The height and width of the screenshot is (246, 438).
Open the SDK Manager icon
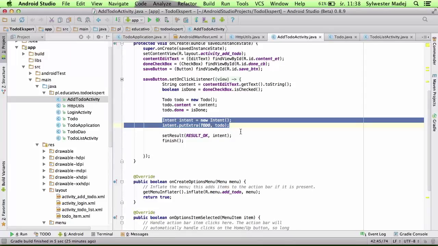tap(213, 20)
